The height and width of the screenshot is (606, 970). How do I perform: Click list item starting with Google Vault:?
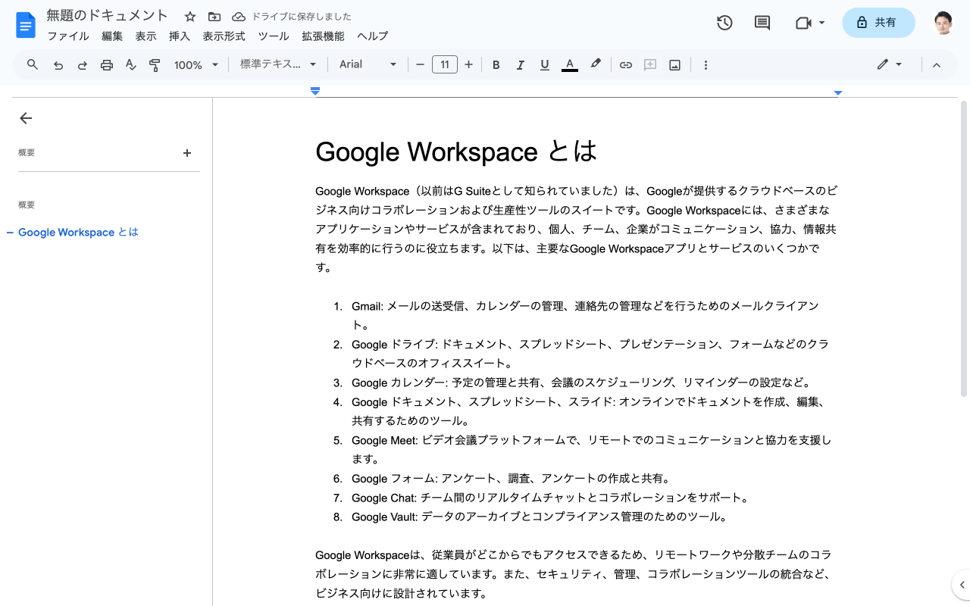pyautogui.click(x=539, y=517)
